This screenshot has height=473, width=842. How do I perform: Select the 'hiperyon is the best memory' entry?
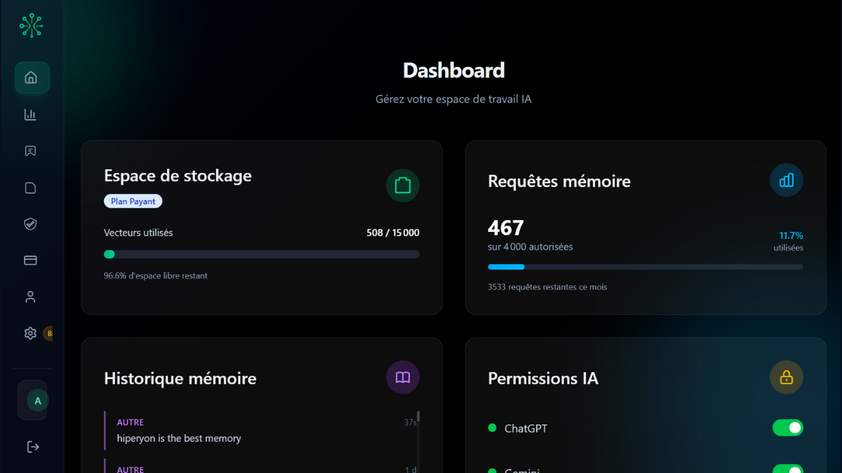(x=179, y=438)
